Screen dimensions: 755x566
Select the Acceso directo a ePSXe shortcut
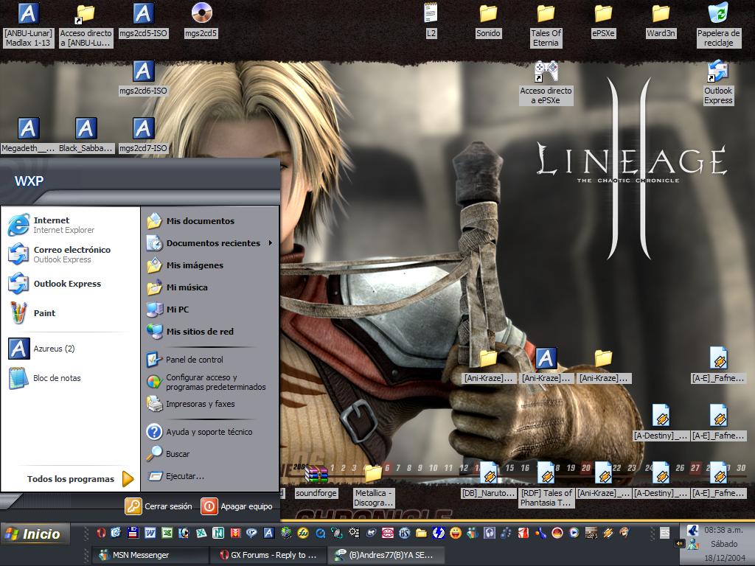point(546,83)
